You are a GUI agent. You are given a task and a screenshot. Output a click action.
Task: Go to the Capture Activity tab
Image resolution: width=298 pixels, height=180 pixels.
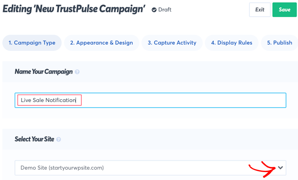(x=172, y=43)
